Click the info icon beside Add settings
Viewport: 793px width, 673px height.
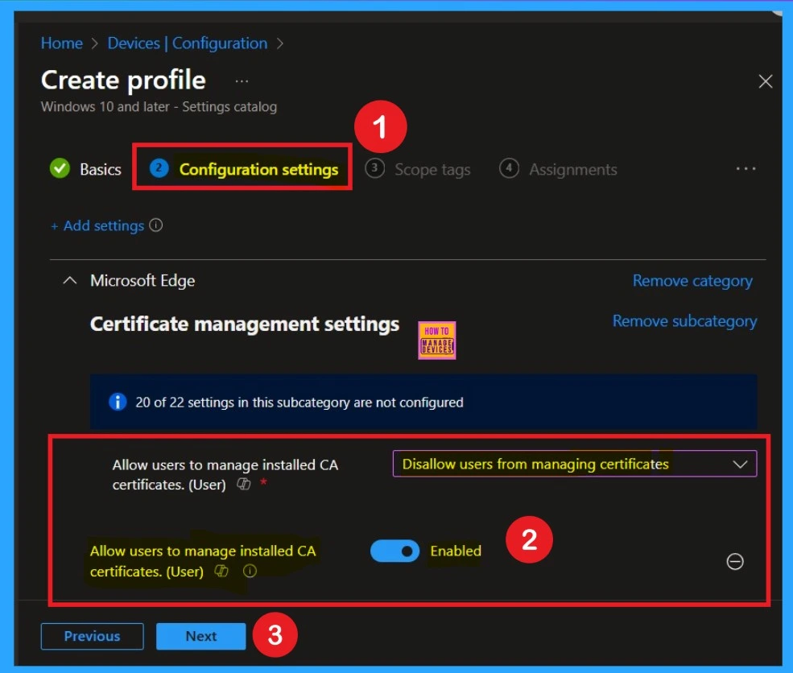155,225
